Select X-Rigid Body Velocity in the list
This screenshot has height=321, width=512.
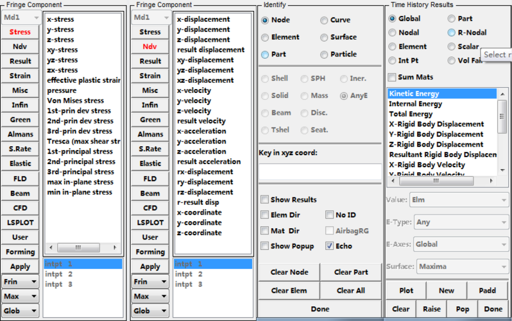pyautogui.click(x=427, y=165)
